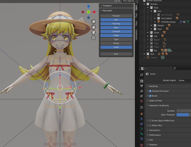Disable the Face Rig layer
Screen dimensions: 191x147
(x=116, y=24)
